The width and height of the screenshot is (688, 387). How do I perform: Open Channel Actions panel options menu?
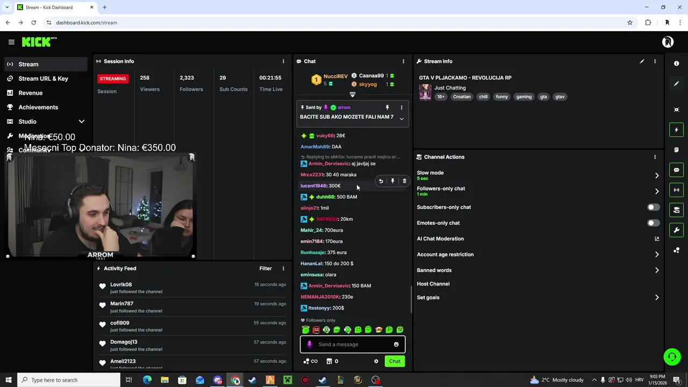(655, 157)
